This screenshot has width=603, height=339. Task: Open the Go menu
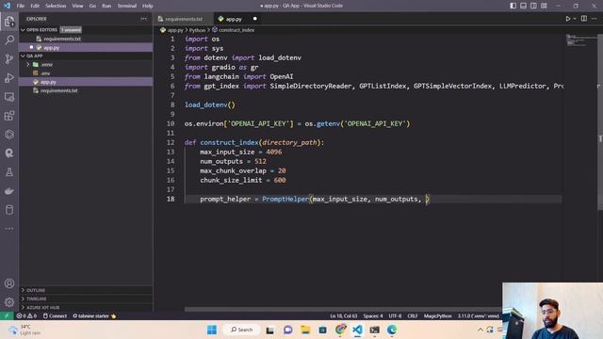(x=92, y=6)
